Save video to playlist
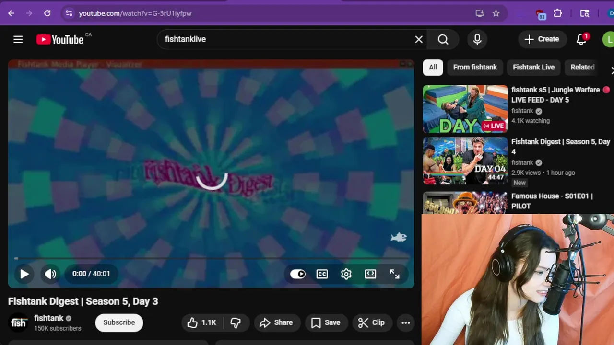 coord(326,322)
